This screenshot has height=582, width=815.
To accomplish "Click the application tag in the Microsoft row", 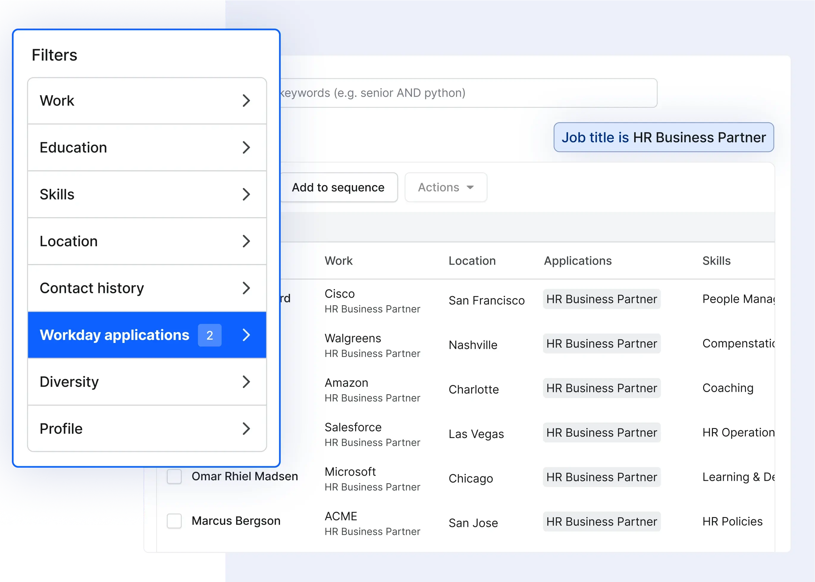I will coord(601,477).
